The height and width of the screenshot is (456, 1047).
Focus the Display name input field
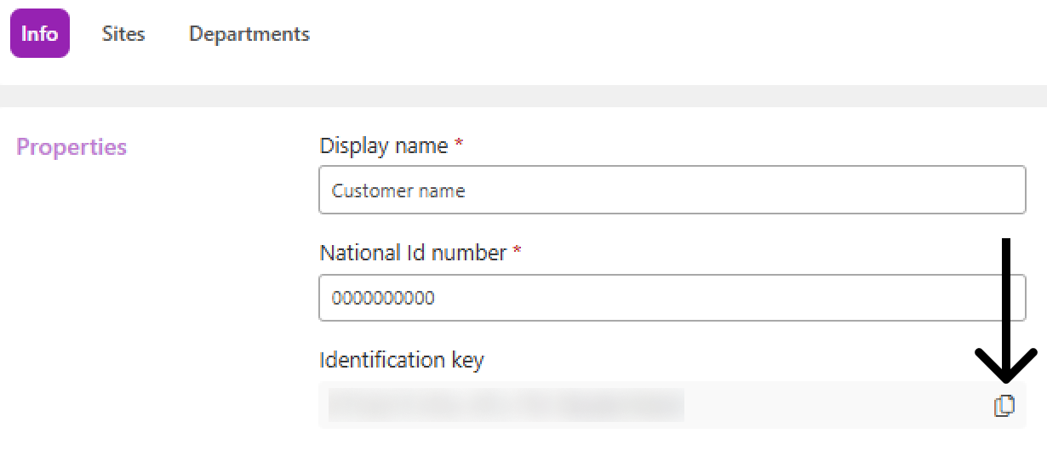672,190
